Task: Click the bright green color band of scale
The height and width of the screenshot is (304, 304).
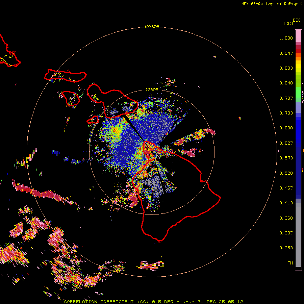Action: click(298, 92)
